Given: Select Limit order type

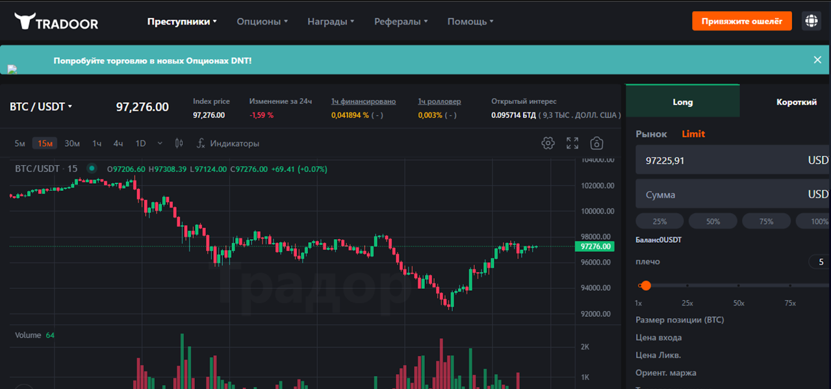Looking at the screenshot, I should tap(693, 134).
